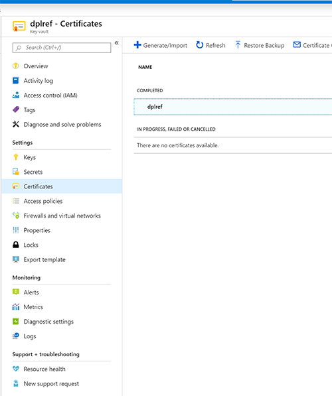
Task: Click the Secrets lock icon
Action: click(16, 172)
